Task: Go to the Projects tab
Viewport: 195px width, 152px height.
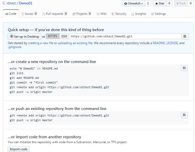Action: tap(82, 14)
